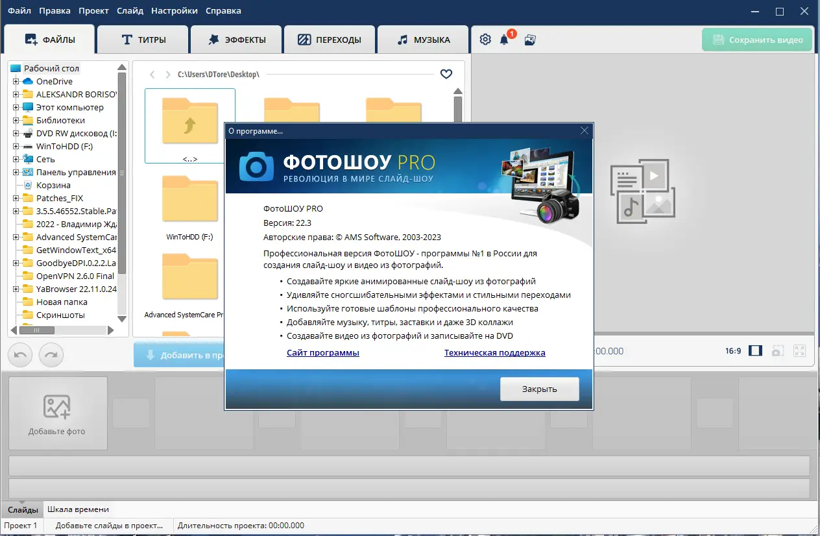Open notifications bell icon
This screenshot has height=536, width=820.
point(504,40)
